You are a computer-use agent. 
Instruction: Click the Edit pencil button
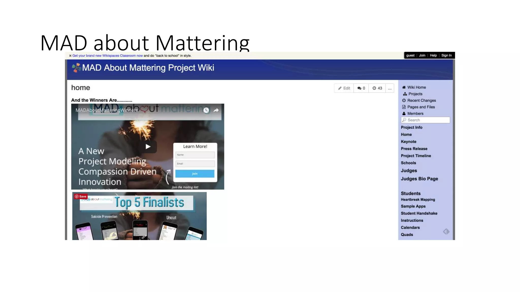pos(344,88)
